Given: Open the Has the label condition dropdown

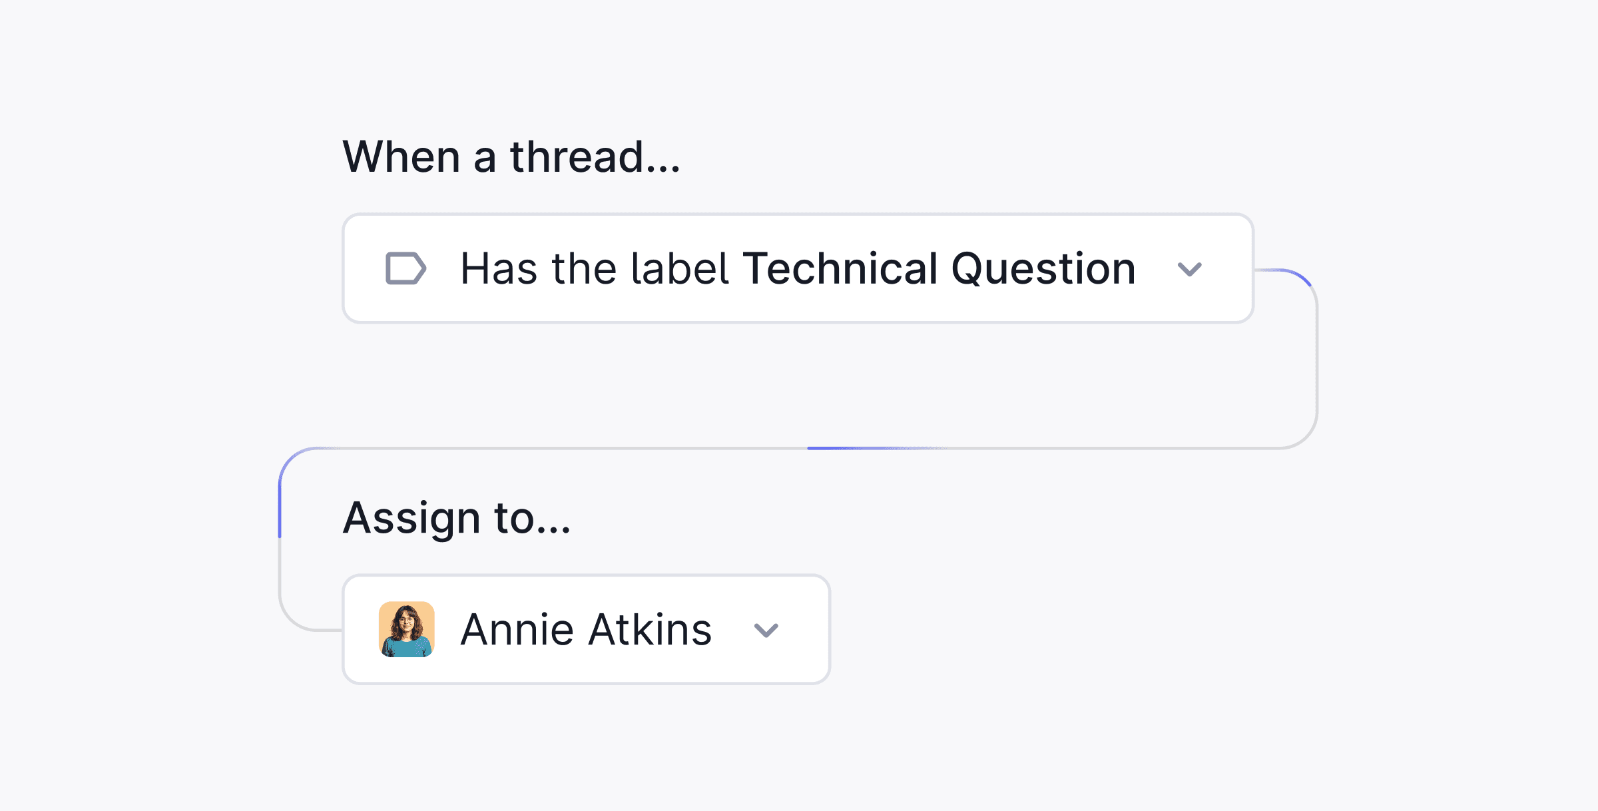Looking at the screenshot, I should 798,268.
